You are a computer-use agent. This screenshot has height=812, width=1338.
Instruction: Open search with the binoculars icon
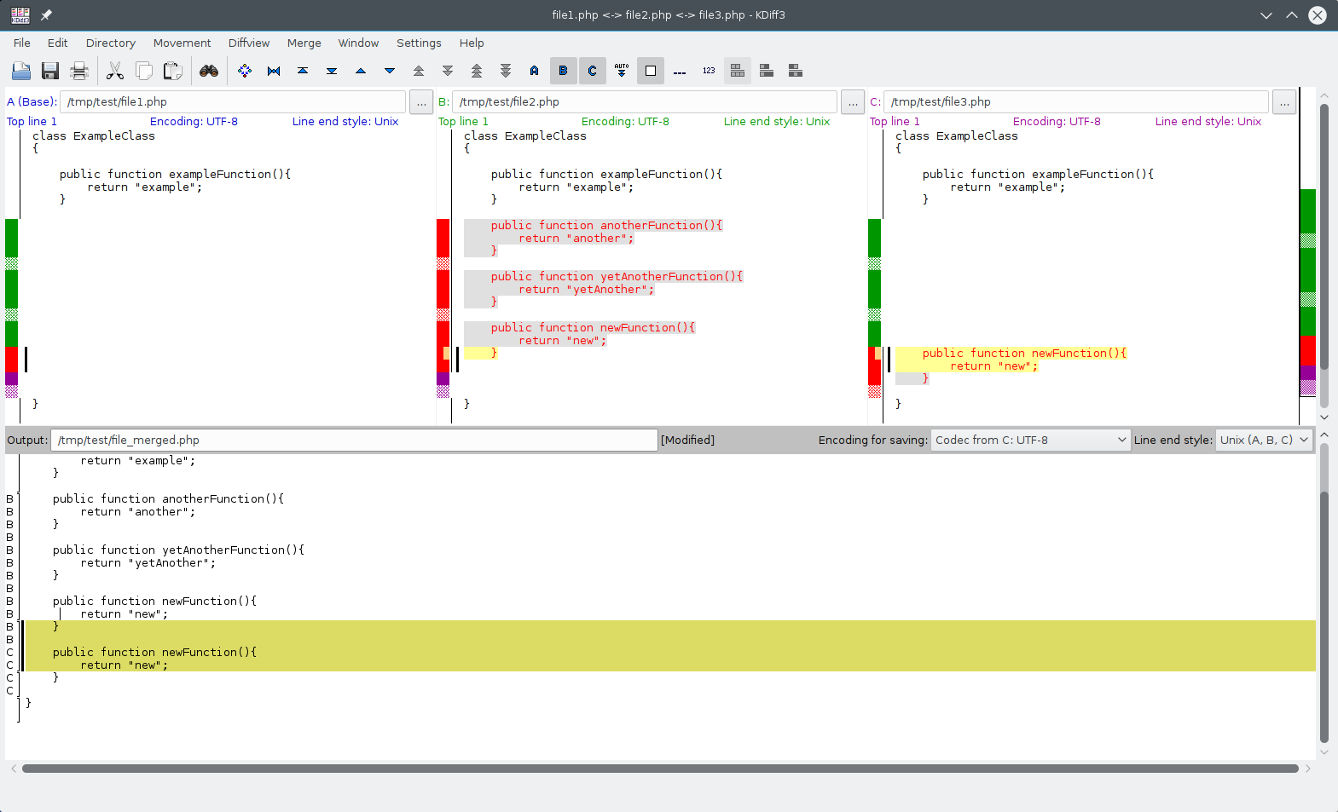coord(209,71)
